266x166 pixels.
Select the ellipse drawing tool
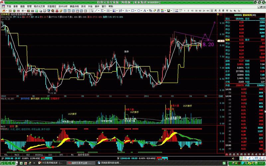[x=139, y=11]
